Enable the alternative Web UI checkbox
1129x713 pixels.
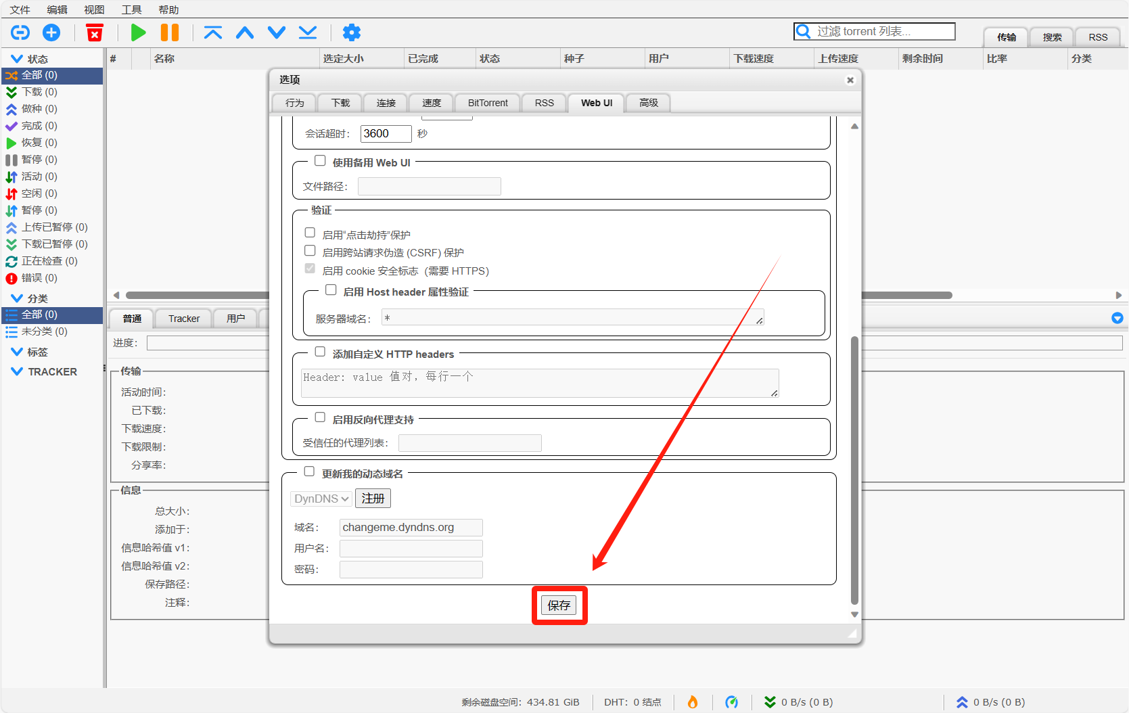coord(320,161)
